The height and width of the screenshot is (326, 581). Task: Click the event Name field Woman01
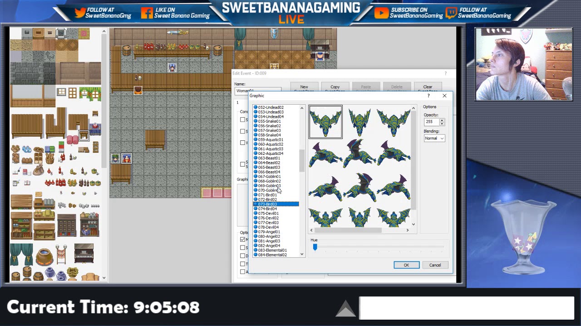(257, 91)
